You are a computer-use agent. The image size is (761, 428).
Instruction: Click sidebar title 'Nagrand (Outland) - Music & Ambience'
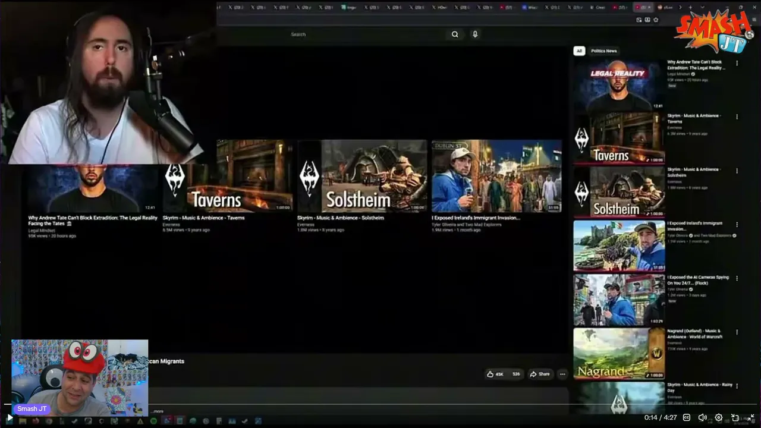click(x=695, y=333)
